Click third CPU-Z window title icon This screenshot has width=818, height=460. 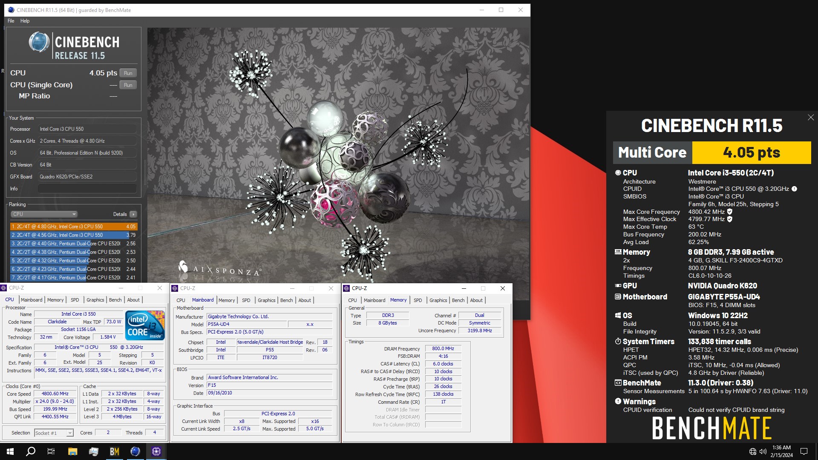tap(346, 288)
